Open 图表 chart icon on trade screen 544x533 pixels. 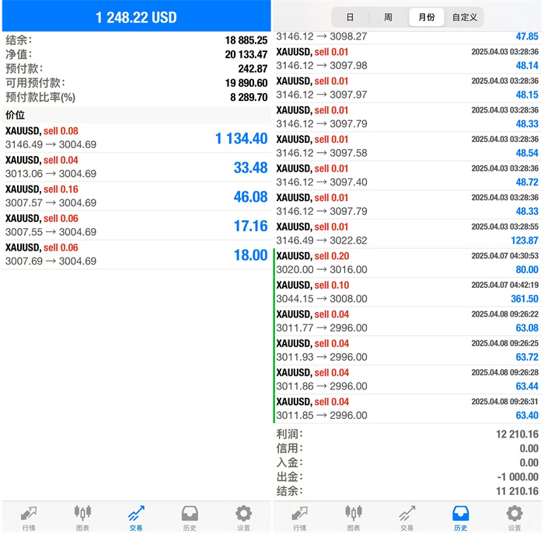point(82,517)
